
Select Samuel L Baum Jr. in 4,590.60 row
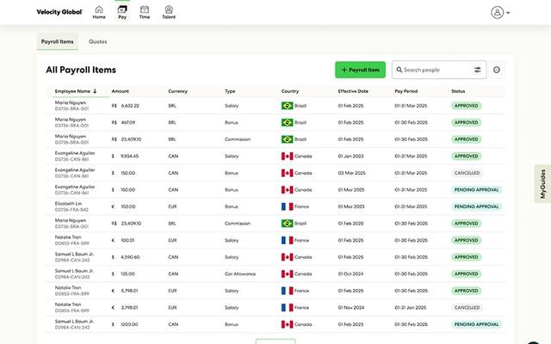click(74, 255)
